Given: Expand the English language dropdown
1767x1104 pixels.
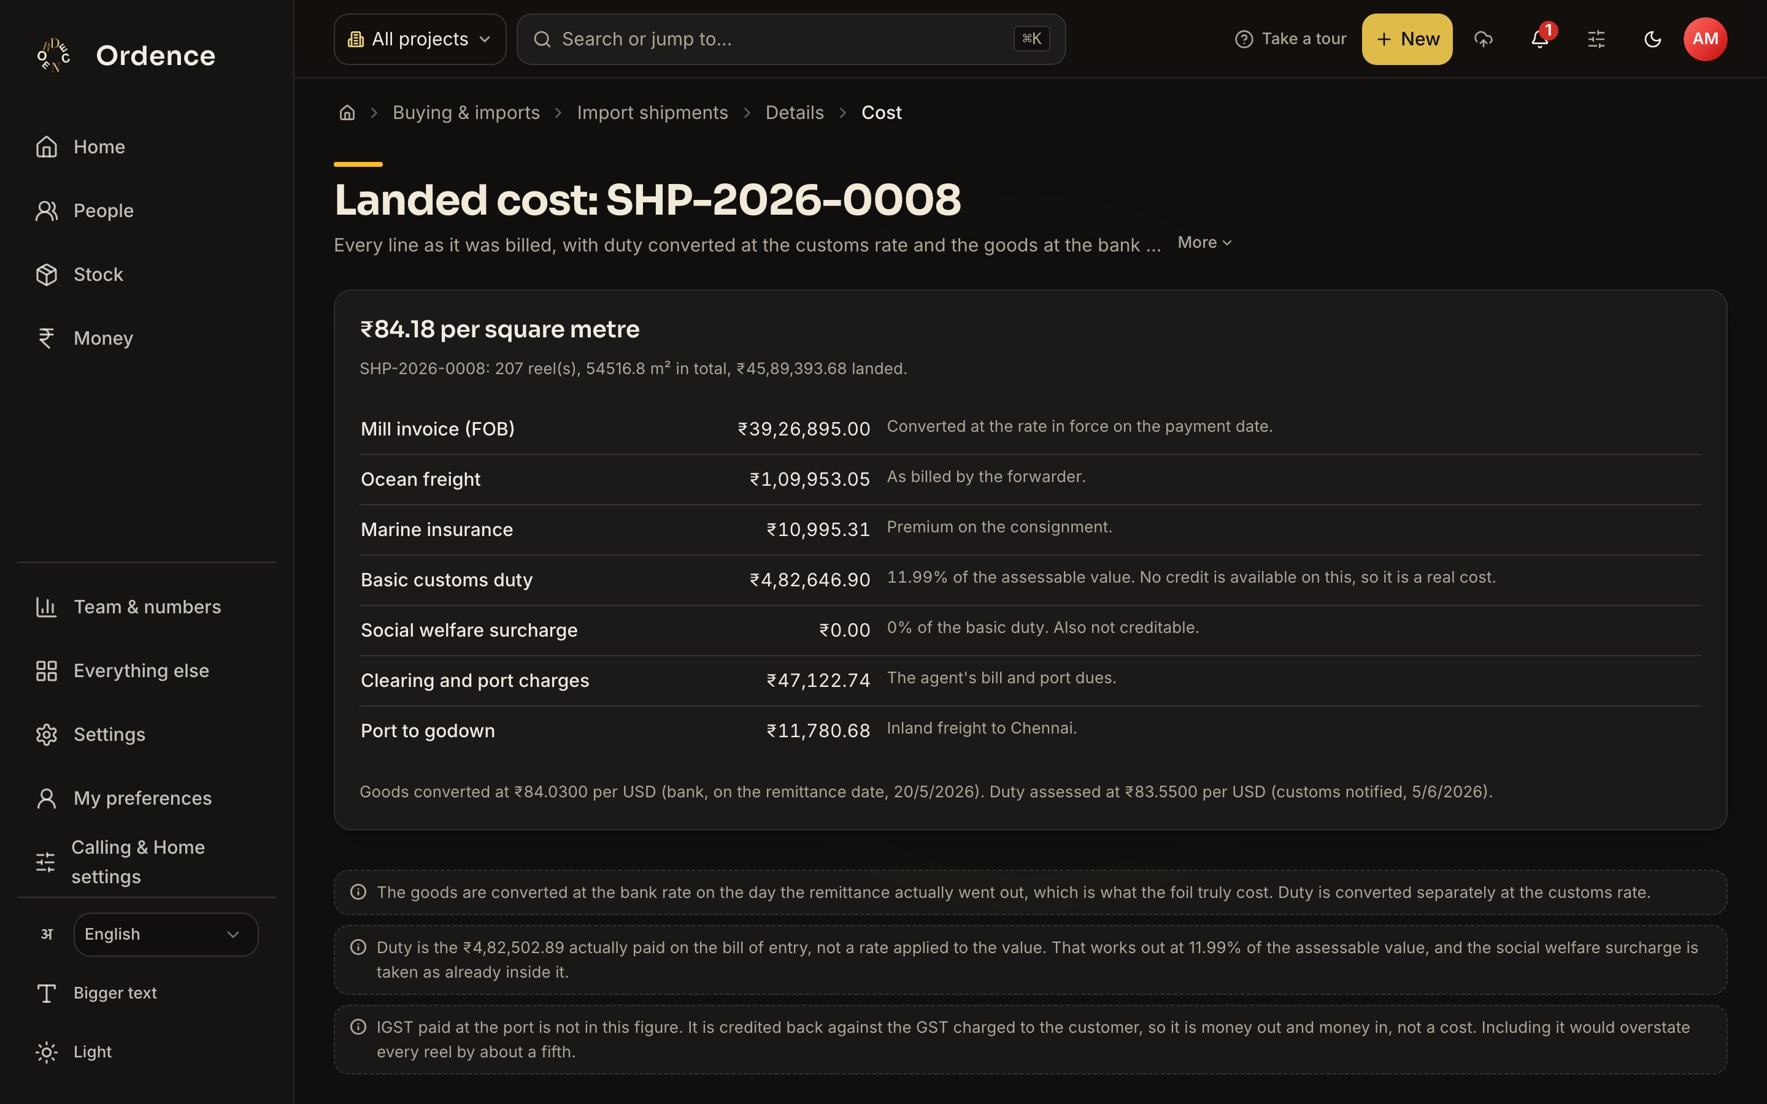Looking at the screenshot, I should (x=166, y=935).
